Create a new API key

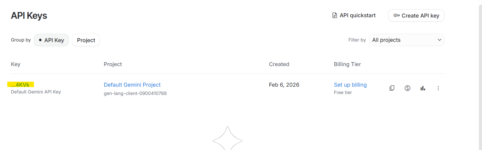point(416,15)
